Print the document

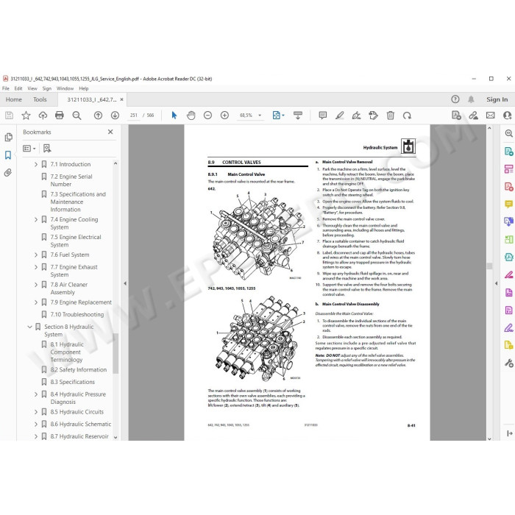(x=60, y=116)
